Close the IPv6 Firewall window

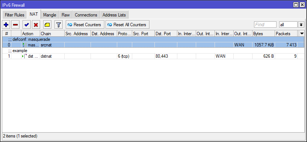[302, 5]
